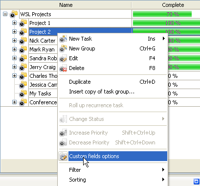Expand the Jerry Craig tree node
The width and height of the screenshot is (200, 186).
(x=14, y=67)
